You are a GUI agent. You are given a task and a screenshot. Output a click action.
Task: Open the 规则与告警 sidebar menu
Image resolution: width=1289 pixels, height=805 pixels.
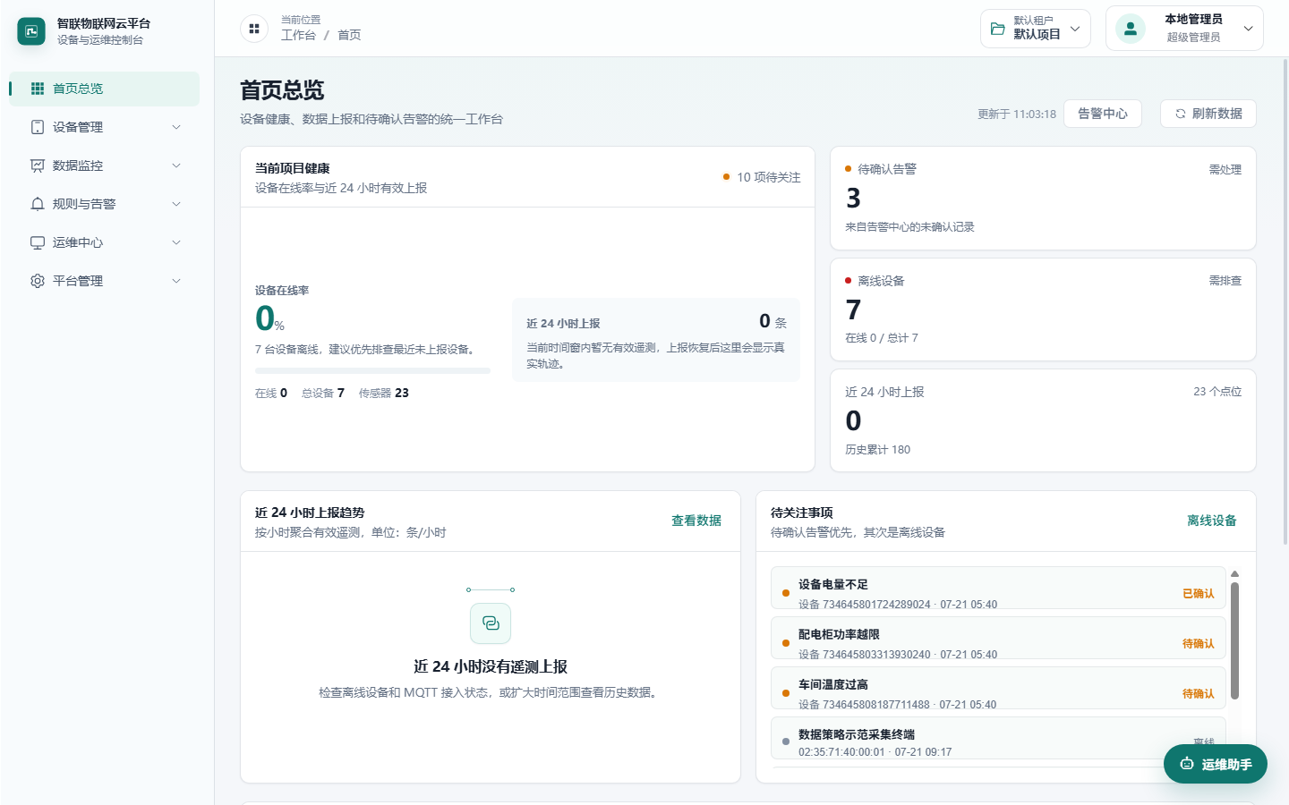coord(105,204)
